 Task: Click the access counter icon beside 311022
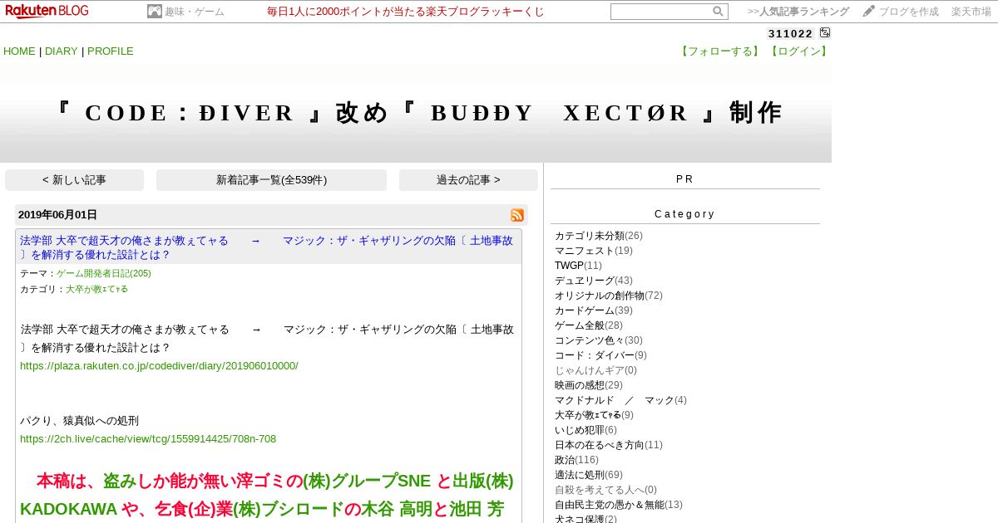click(825, 33)
